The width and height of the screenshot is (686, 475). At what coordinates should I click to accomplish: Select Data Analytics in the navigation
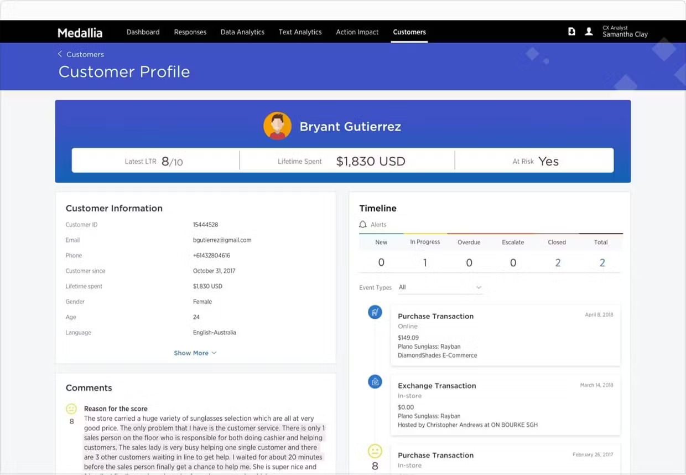click(242, 32)
